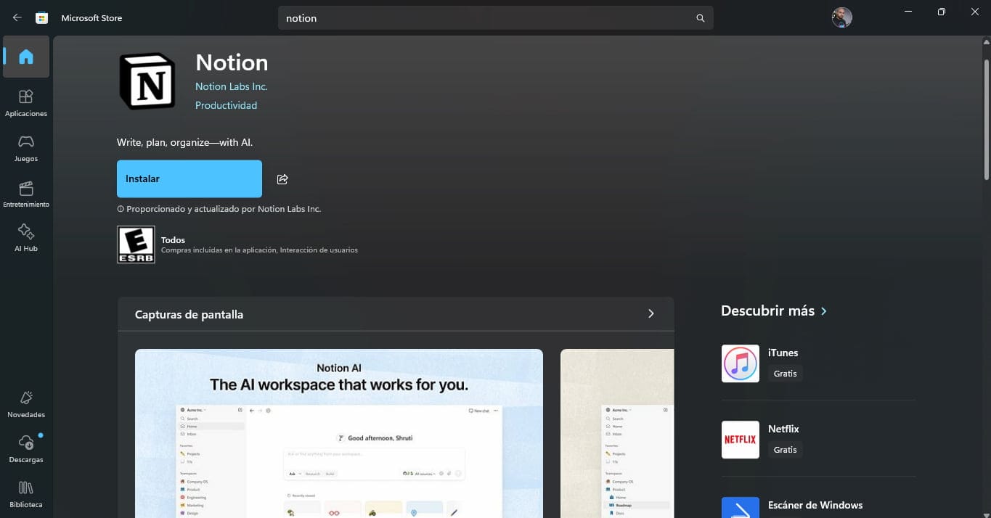The image size is (991, 518).
Task: Open Juegos in the sidebar
Action: [26, 148]
